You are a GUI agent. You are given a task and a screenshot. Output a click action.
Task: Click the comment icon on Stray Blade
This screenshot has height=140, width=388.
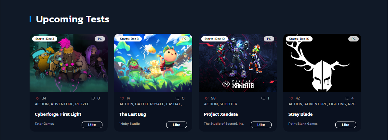[347, 98]
